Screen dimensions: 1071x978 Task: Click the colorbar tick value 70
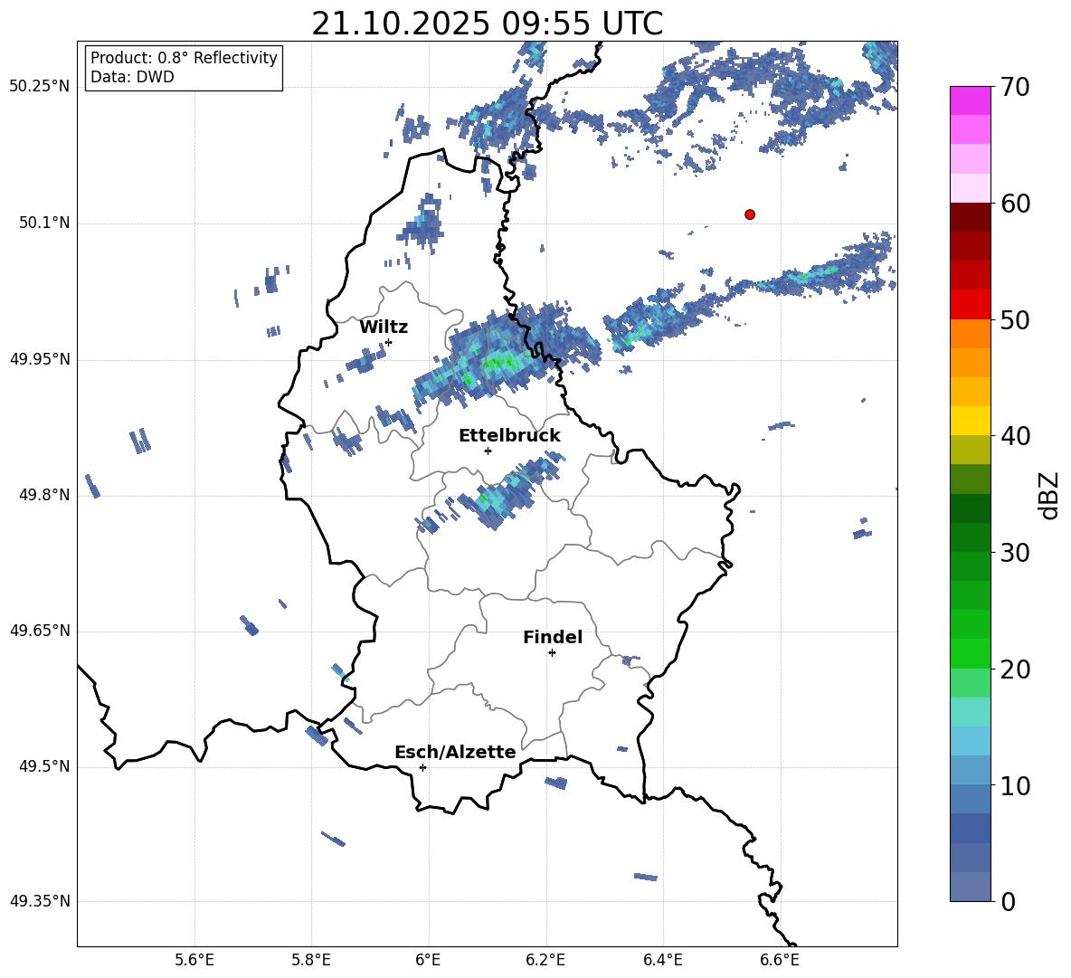pyautogui.click(x=1015, y=88)
